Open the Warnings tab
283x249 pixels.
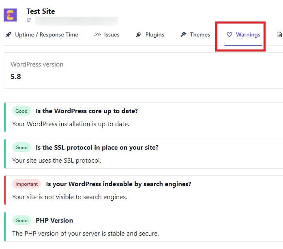point(248,34)
